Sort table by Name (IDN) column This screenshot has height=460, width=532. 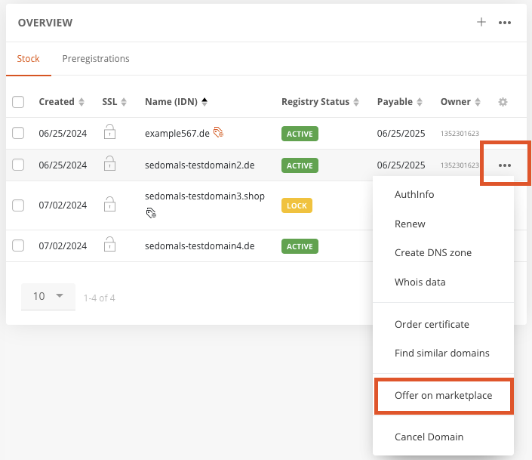click(x=176, y=102)
